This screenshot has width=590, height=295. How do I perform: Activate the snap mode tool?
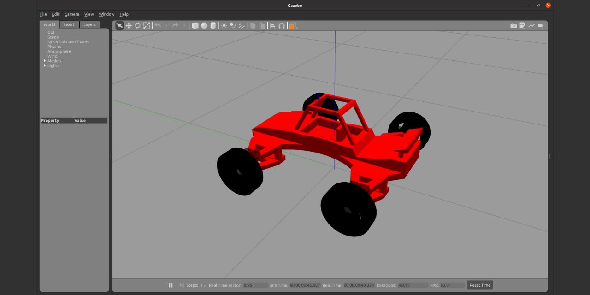click(282, 26)
